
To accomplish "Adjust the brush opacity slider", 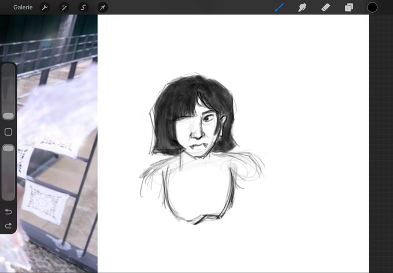I will click(x=8, y=172).
